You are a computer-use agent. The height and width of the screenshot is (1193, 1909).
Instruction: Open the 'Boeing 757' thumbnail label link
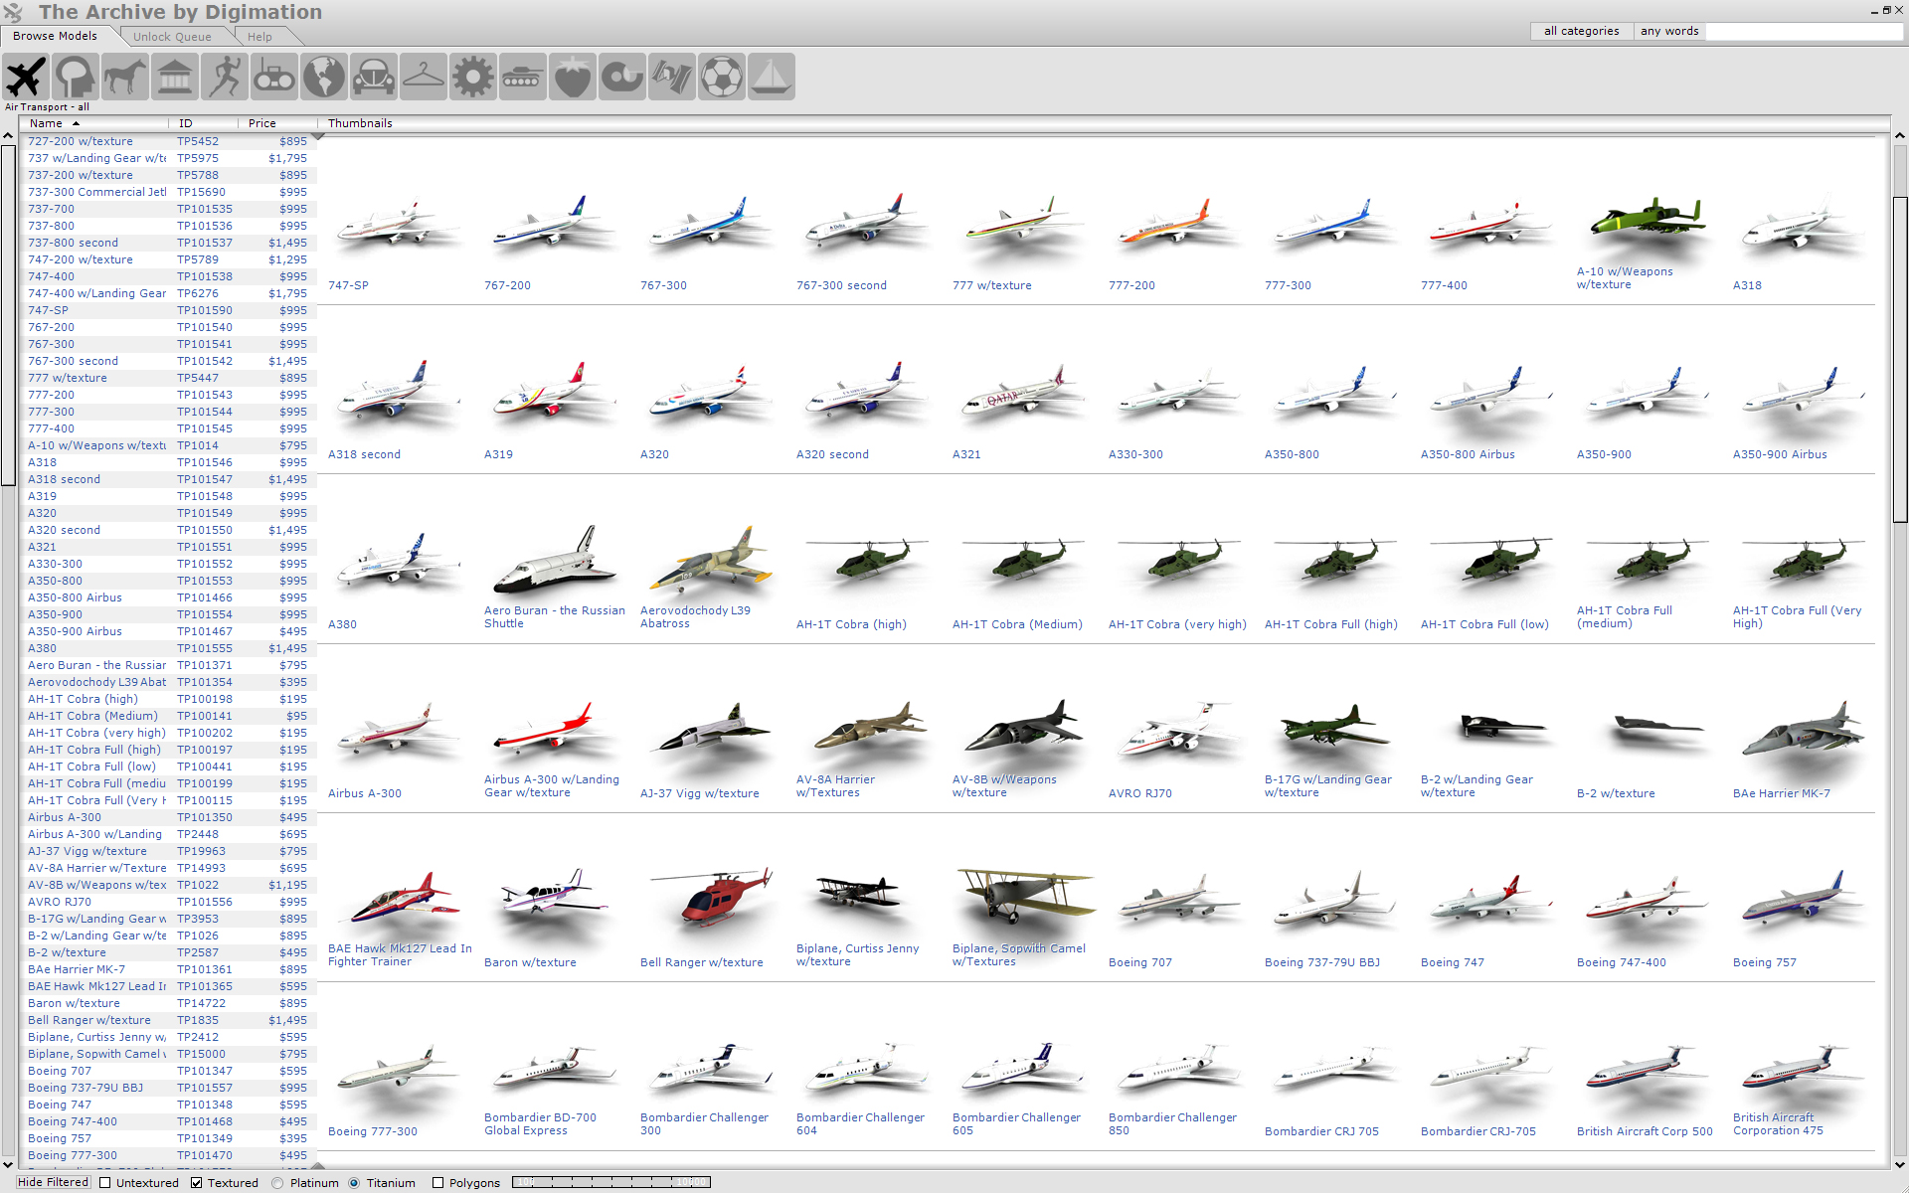coord(1765,962)
